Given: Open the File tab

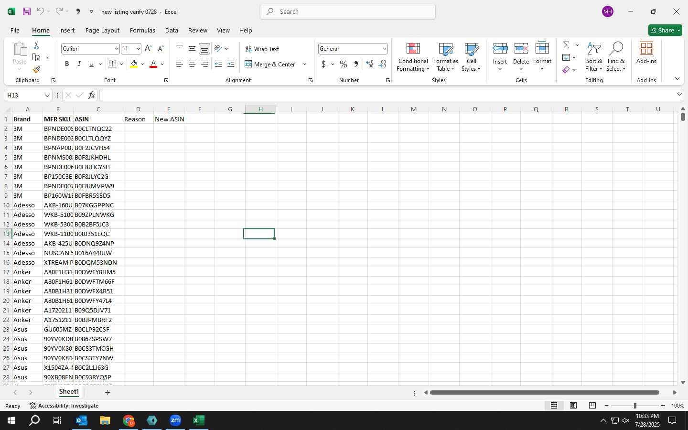Looking at the screenshot, I should 15,30.
